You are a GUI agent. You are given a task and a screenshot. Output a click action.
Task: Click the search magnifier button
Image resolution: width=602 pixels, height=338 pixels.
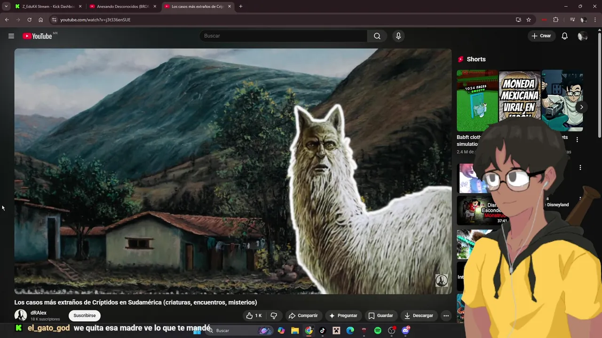pyautogui.click(x=377, y=36)
